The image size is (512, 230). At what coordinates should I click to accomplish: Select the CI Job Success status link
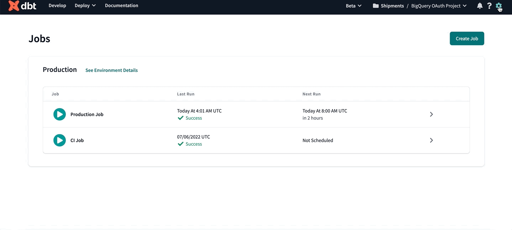coord(194,144)
